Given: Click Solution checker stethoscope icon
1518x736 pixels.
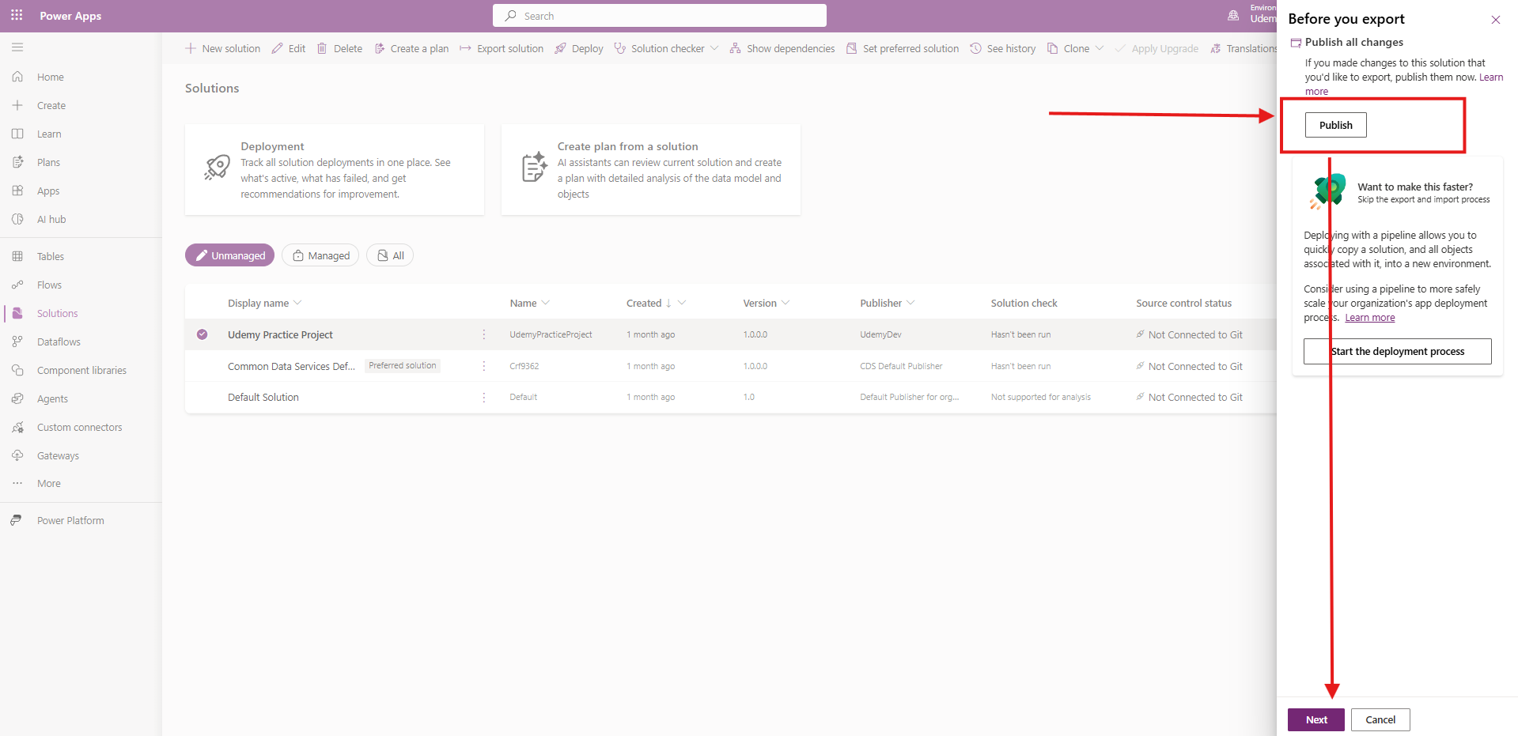Looking at the screenshot, I should tap(620, 48).
